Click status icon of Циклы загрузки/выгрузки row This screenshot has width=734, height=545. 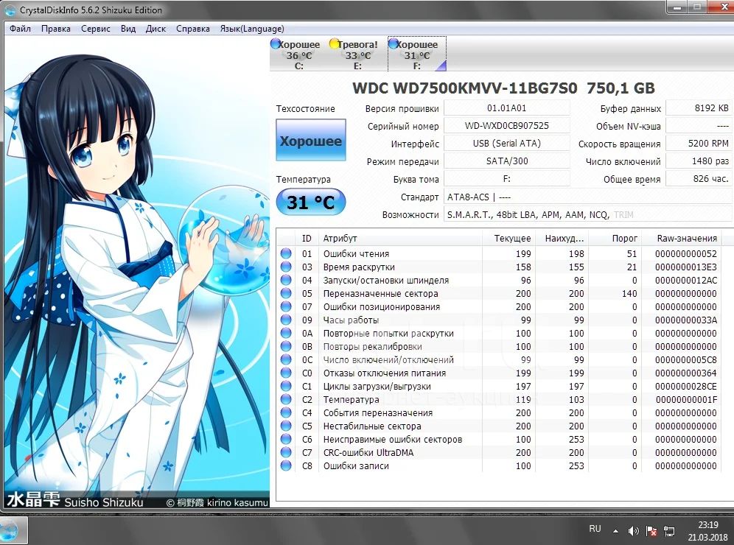tap(286, 386)
